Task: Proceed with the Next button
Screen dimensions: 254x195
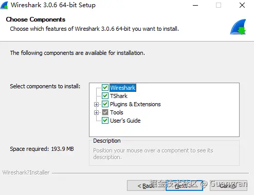Action: [184, 185]
